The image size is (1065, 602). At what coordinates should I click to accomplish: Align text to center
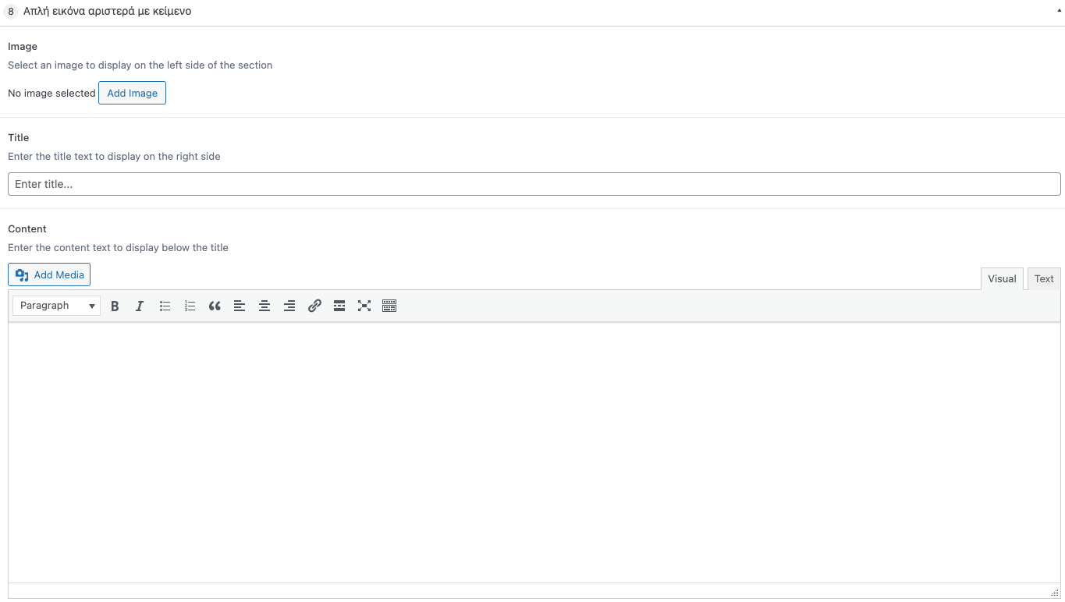[x=264, y=306]
